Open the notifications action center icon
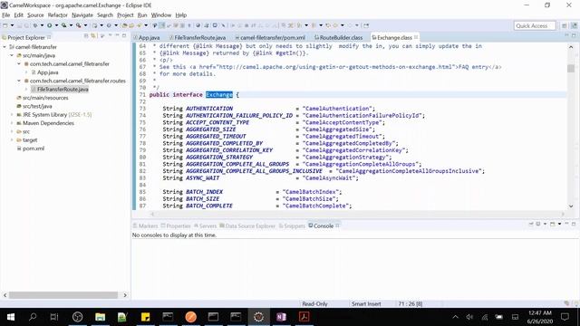The height and width of the screenshot is (326, 580). (x=565, y=317)
